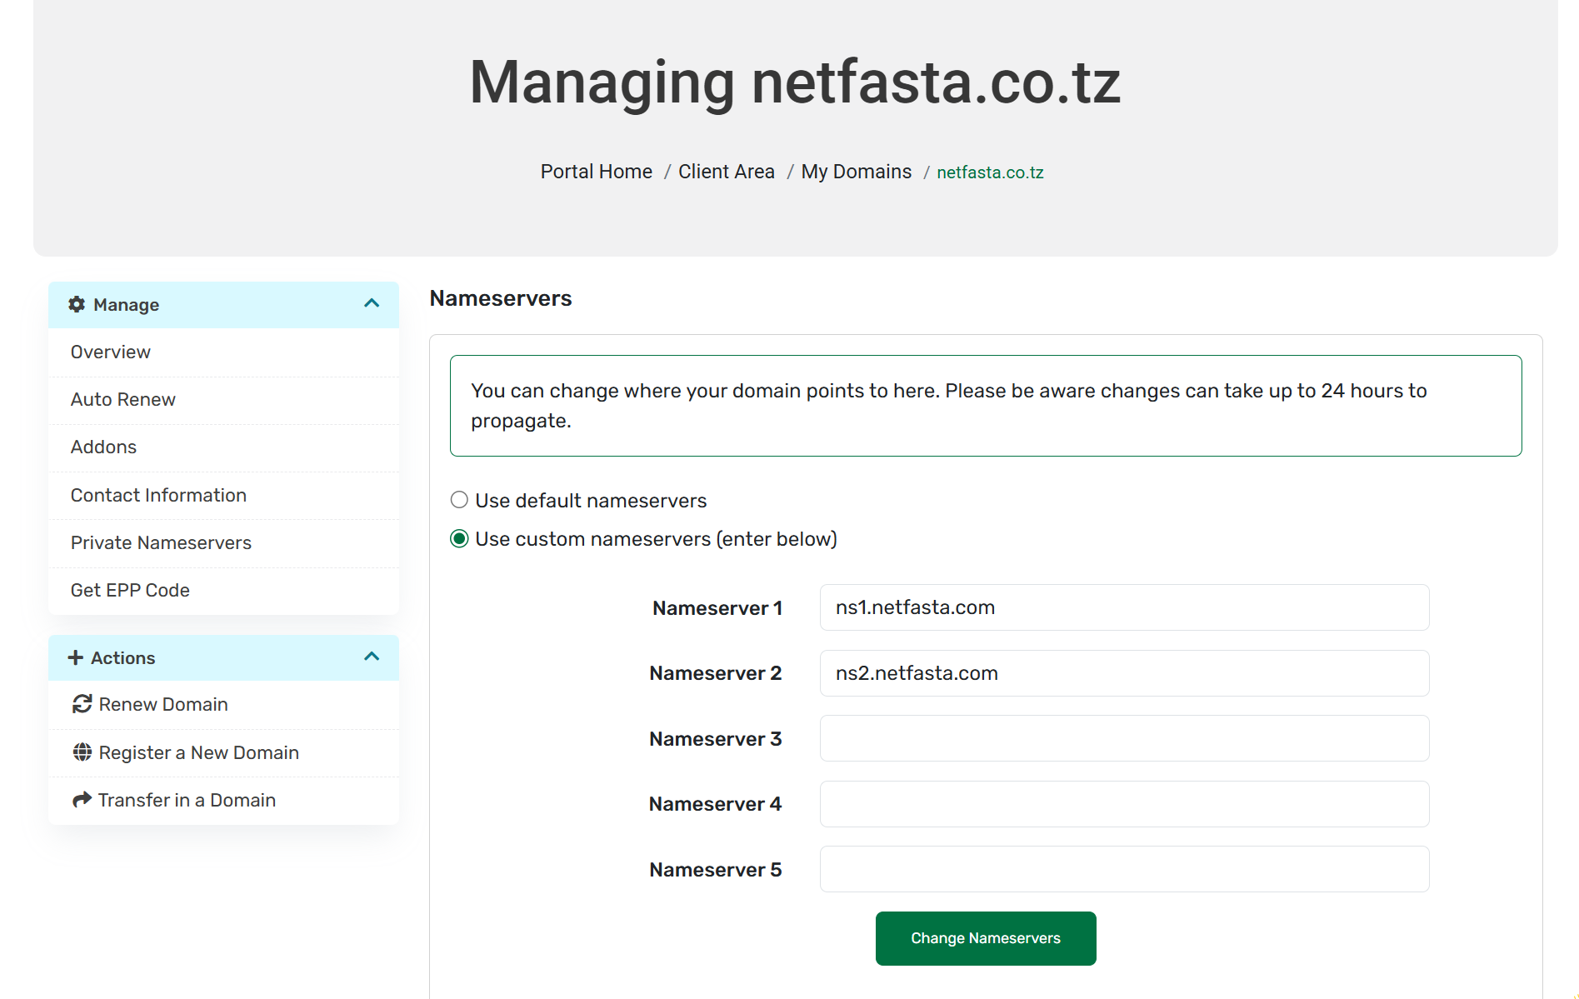This screenshot has height=999, width=1579.
Task: Open Contact Information in sidebar
Action: (158, 495)
